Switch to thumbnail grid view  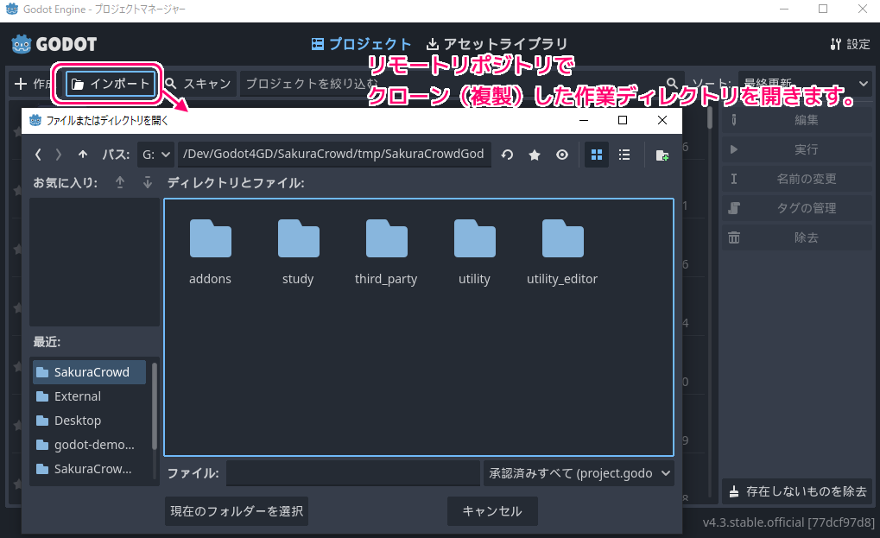[596, 155]
